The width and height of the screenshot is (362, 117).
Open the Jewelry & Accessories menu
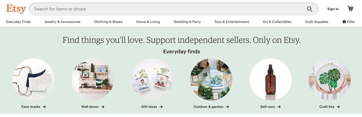coord(62,22)
